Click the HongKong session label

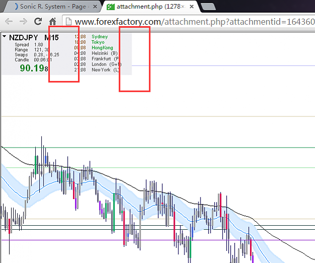[x=102, y=48]
